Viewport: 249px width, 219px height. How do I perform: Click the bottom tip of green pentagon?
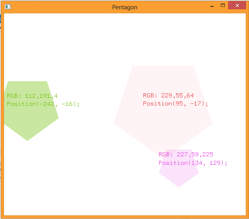(x=27, y=140)
